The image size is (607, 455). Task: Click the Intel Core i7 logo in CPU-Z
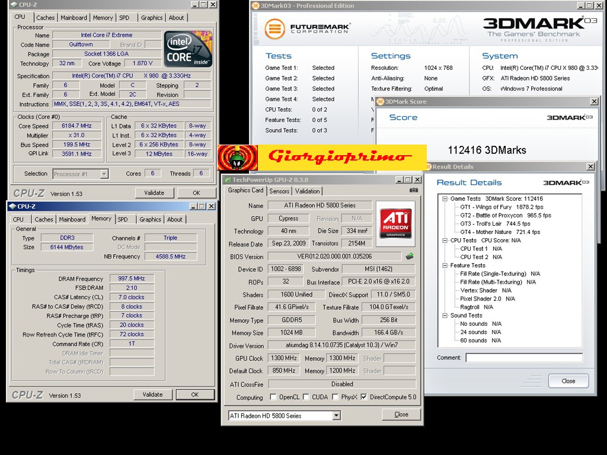click(188, 49)
